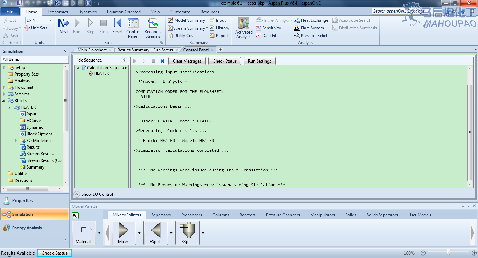Add a new tab with plus button
This screenshot has width=478, height=258.
click(220, 50)
